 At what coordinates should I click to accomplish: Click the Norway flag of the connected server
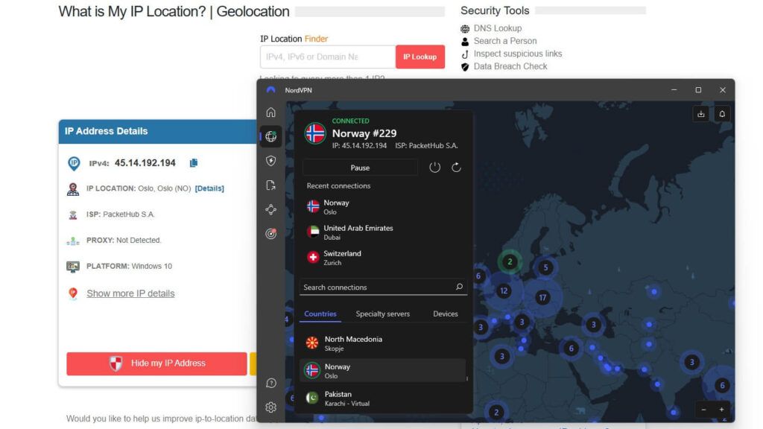tap(315, 133)
